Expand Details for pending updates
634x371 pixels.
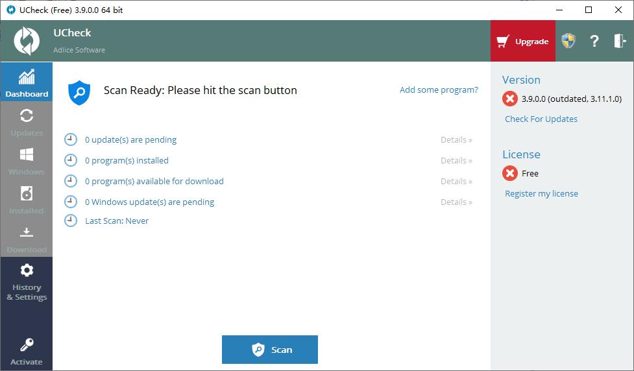click(456, 139)
